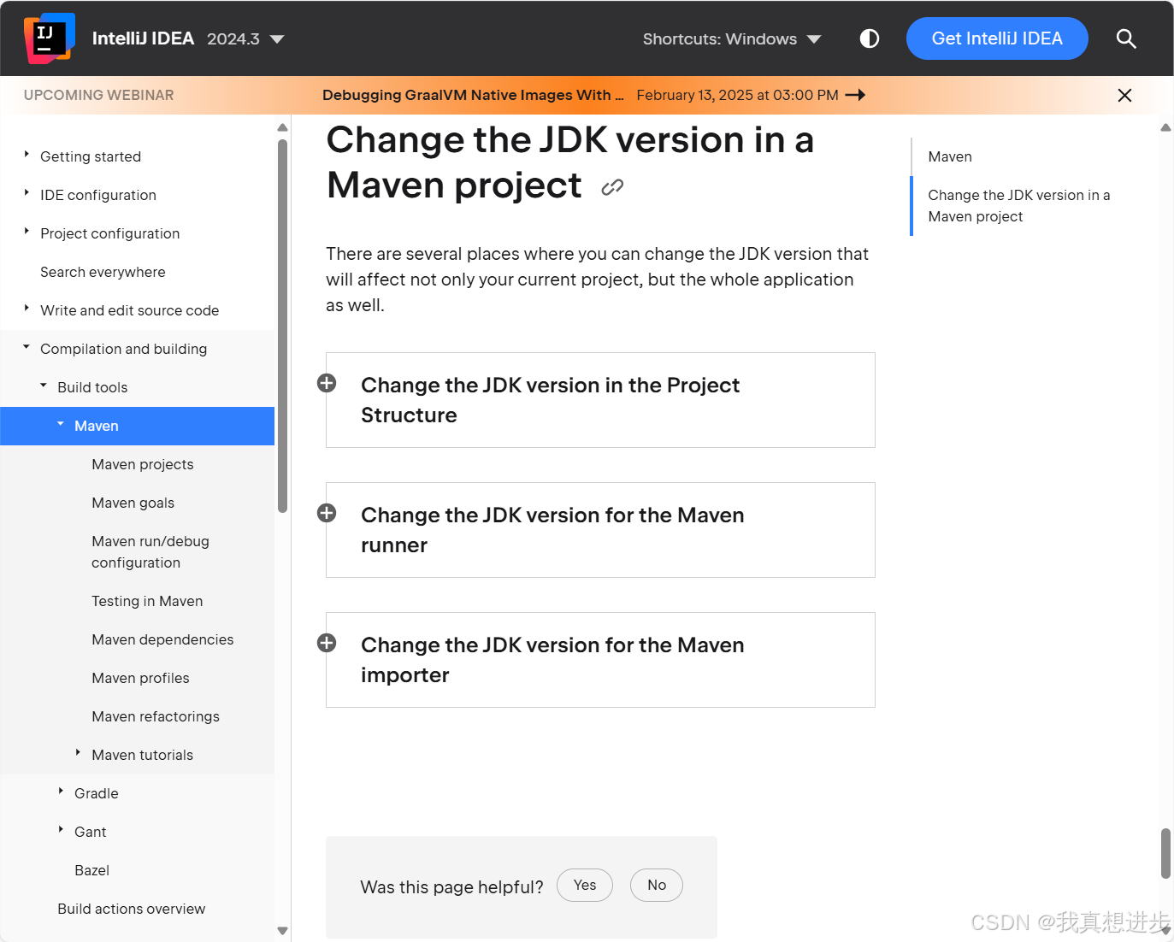Open IDE configuration sidebar item
The height and width of the screenshot is (942, 1174).
click(x=98, y=195)
